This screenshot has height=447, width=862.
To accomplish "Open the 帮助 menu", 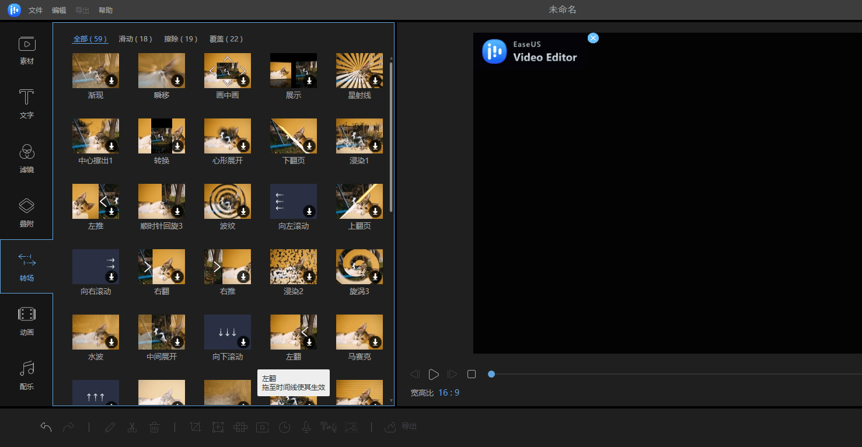I will (x=106, y=11).
